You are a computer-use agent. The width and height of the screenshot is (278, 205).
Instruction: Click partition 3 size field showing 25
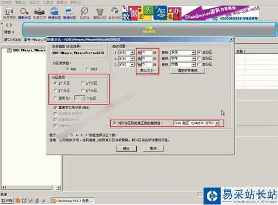(146, 64)
